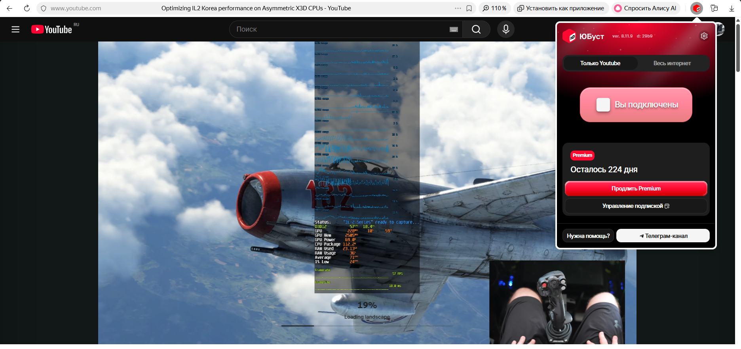
Task: Click Продлить Premium button
Action: [636, 189]
